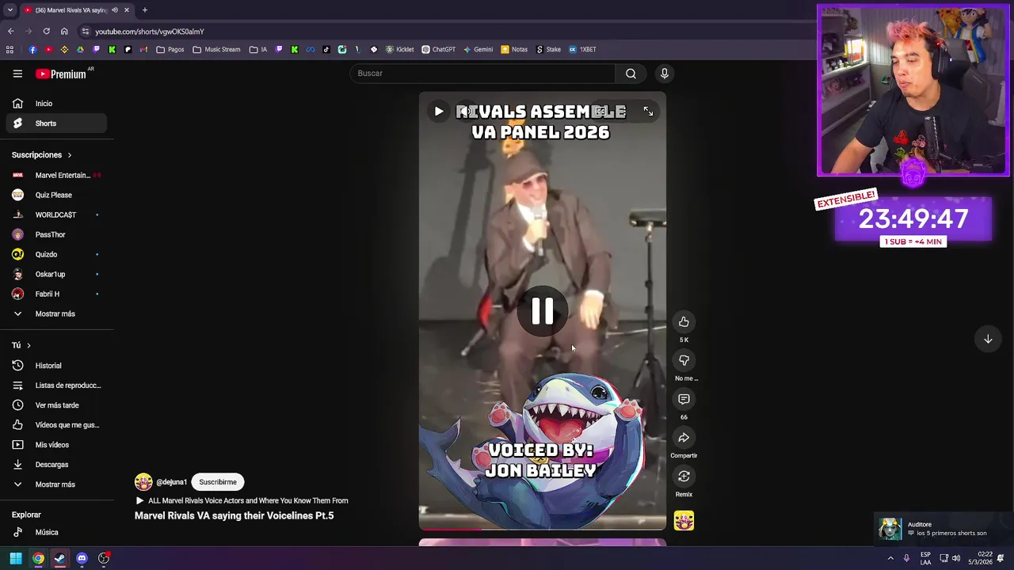Like this Short with thumbs up
The height and width of the screenshot is (570, 1014).
(x=684, y=321)
